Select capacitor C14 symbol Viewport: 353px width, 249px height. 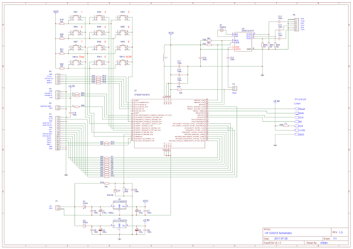(200, 58)
